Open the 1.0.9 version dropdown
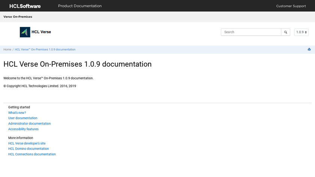Viewport: 315px width, 177px height. [301, 32]
